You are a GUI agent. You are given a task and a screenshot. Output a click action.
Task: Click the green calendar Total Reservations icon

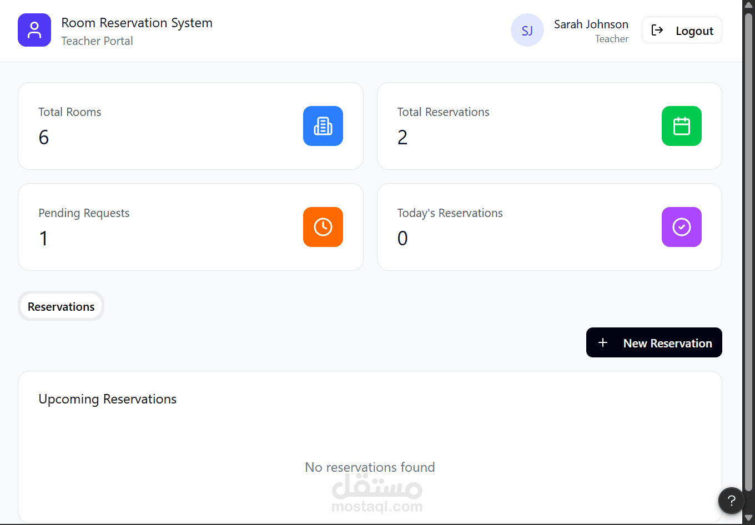682,126
